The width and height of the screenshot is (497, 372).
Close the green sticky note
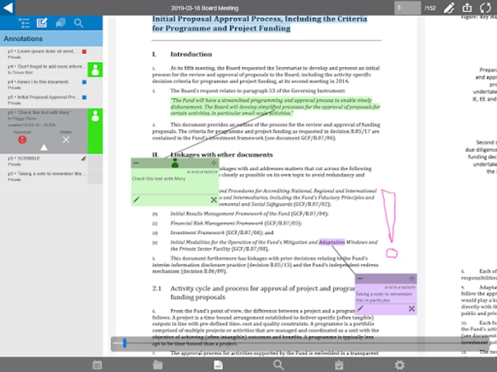tap(214, 200)
